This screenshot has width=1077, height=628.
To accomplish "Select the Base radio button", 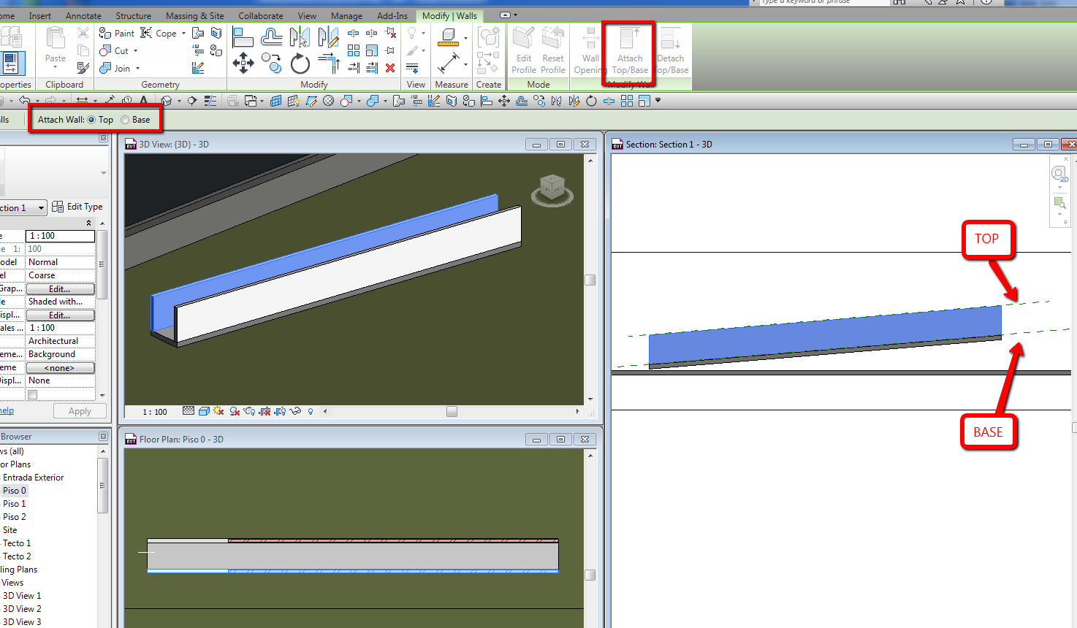I will coord(125,120).
